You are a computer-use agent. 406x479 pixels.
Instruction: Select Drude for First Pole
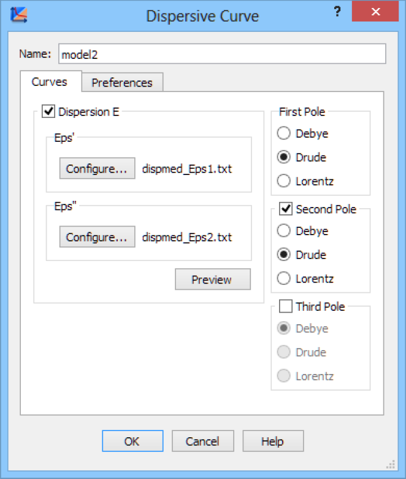click(x=283, y=157)
